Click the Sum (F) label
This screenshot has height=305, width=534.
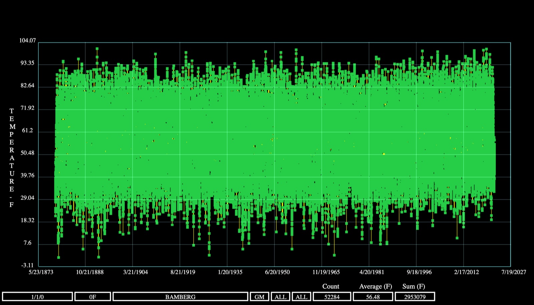[x=414, y=286]
